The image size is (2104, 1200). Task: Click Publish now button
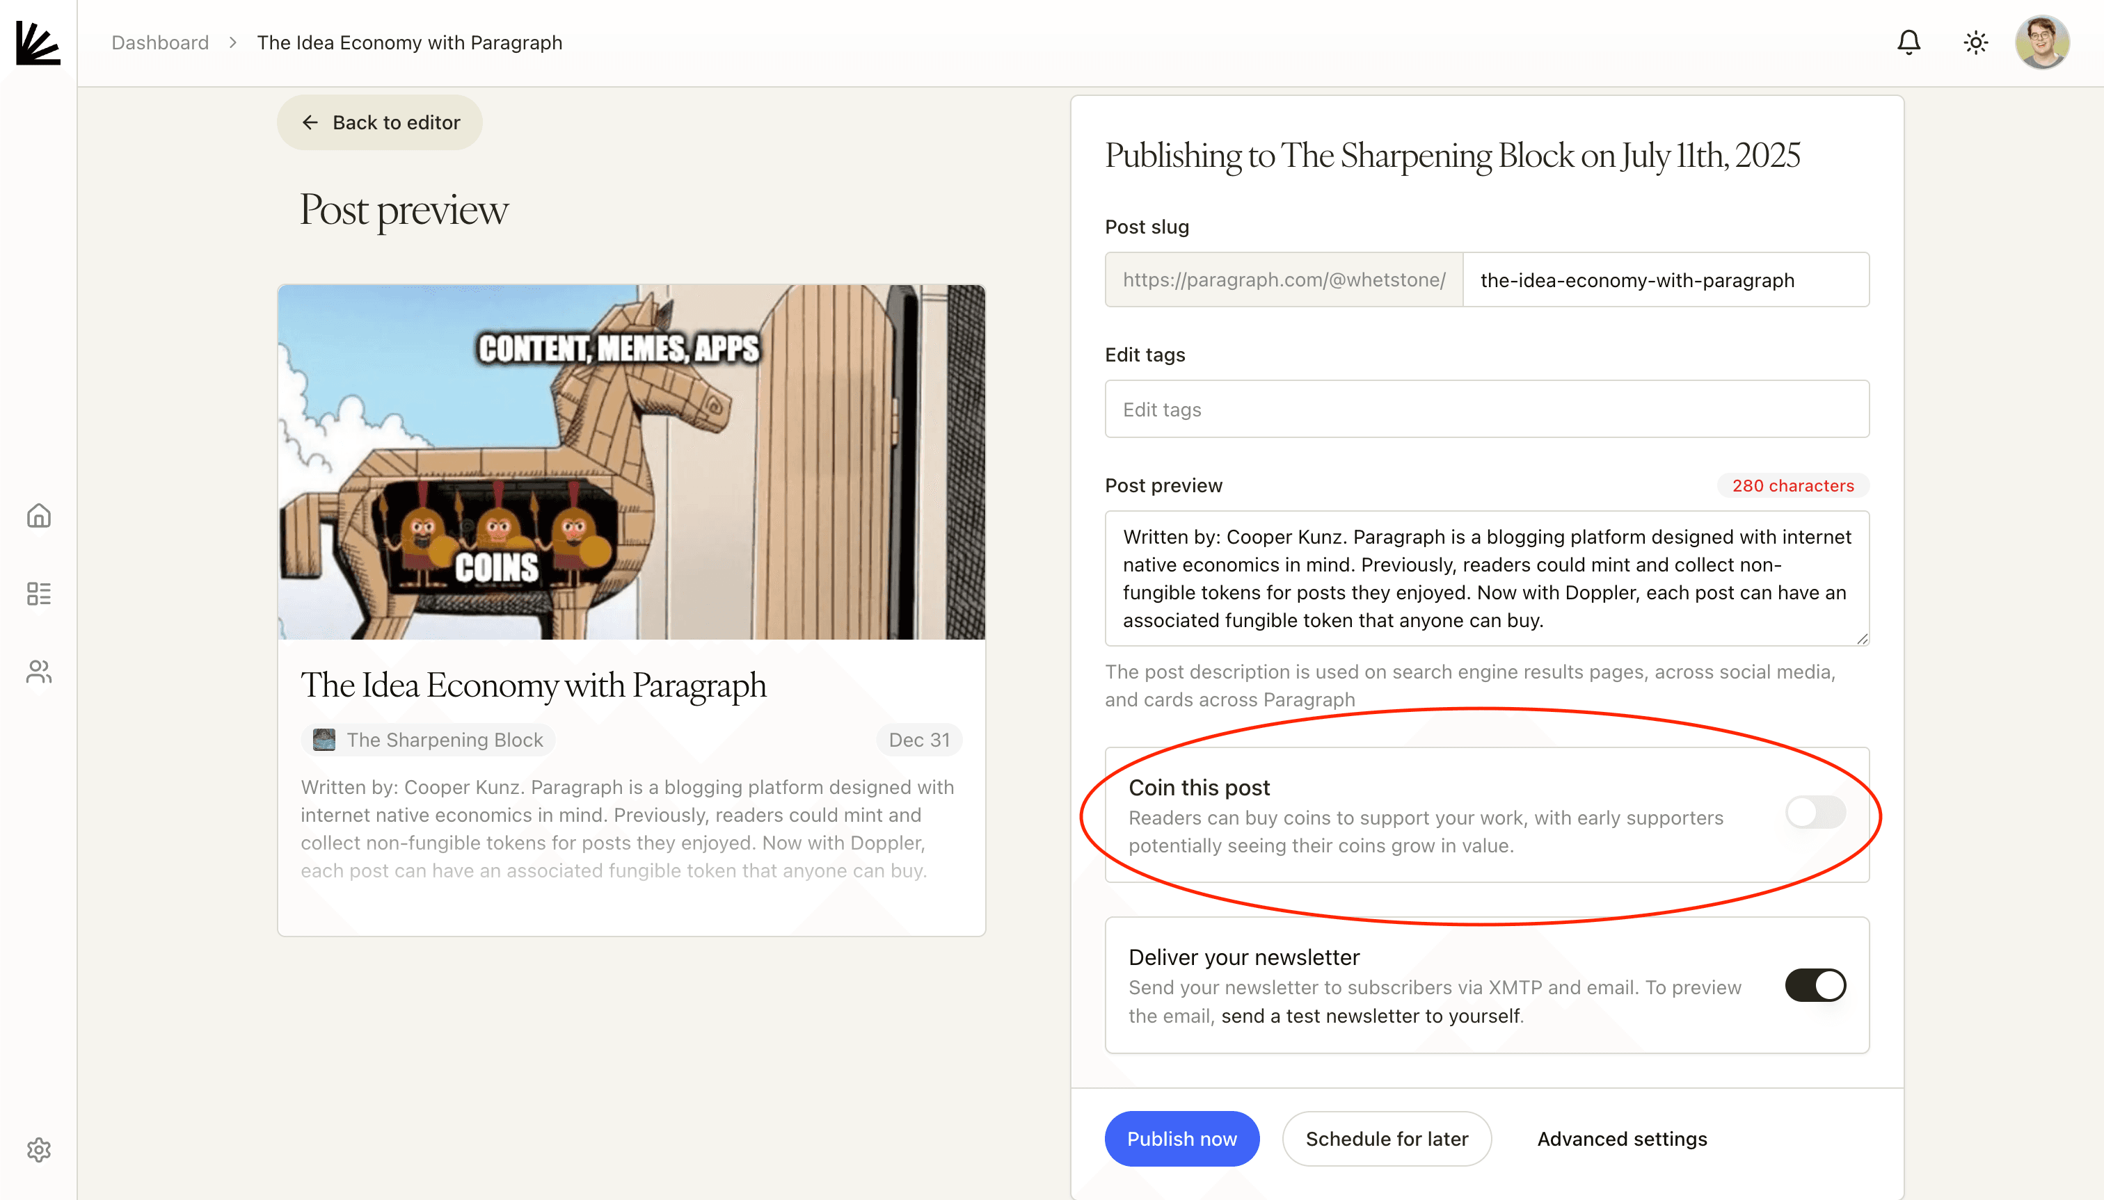(1182, 1138)
